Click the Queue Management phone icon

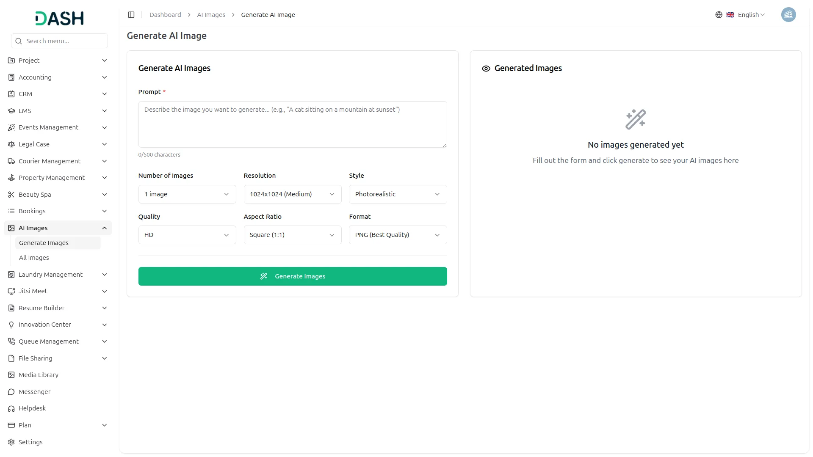click(x=11, y=341)
